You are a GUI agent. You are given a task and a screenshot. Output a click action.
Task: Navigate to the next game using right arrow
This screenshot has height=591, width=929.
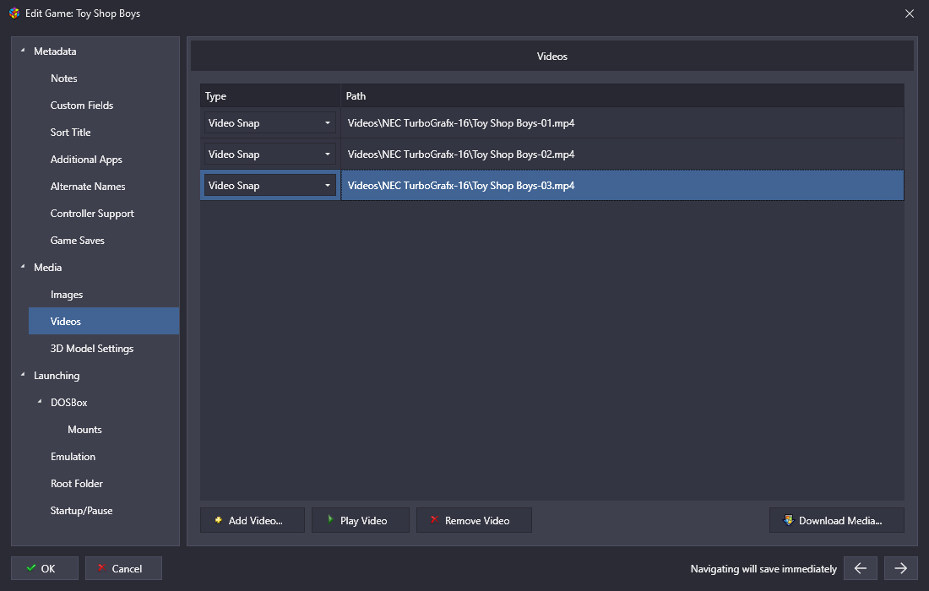pos(900,568)
